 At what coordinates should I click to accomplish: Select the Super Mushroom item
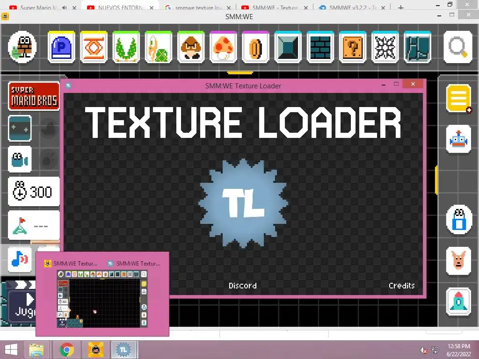(x=223, y=47)
